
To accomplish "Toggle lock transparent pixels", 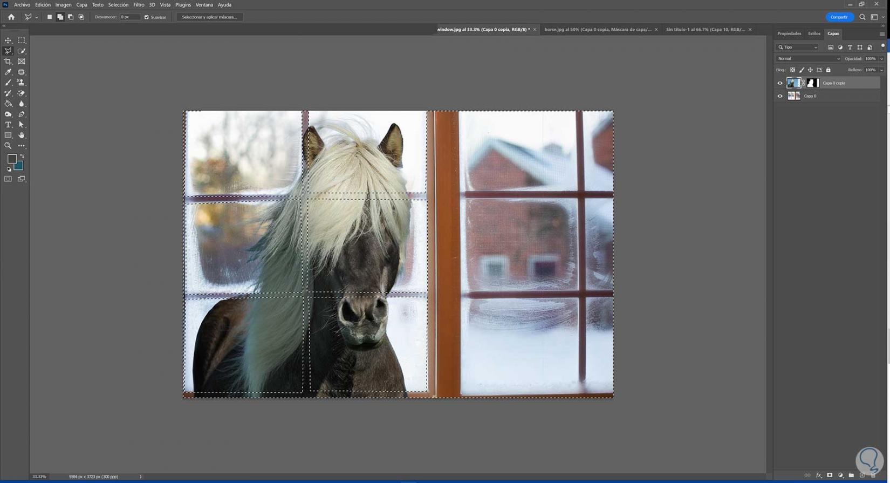I will [792, 70].
